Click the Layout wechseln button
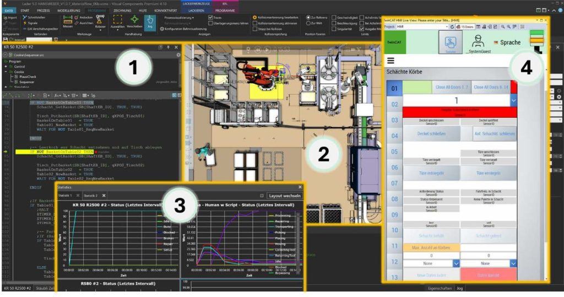This screenshot has height=297, width=564. tap(284, 196)
